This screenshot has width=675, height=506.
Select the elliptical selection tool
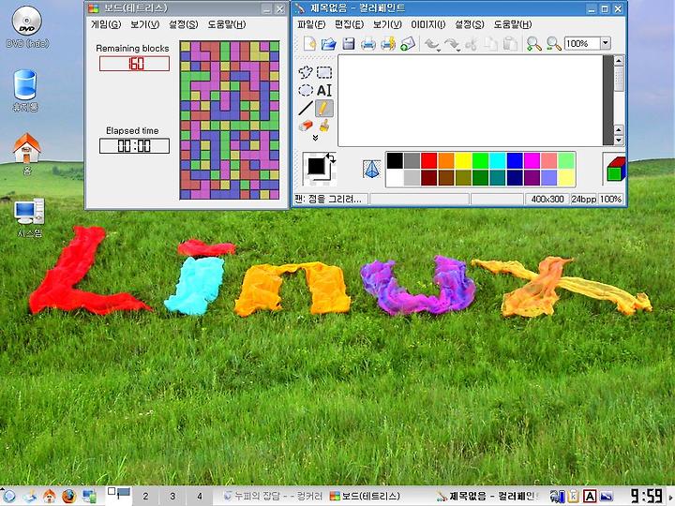tap(306, 90)
